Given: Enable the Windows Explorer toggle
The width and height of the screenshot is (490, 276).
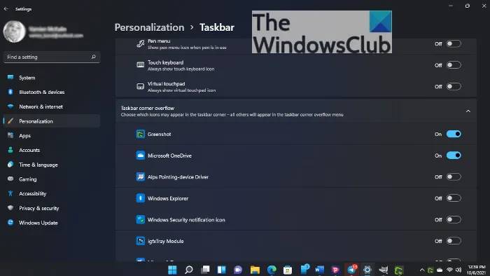Looking at the screenshot, I should [x=454, y=198].
